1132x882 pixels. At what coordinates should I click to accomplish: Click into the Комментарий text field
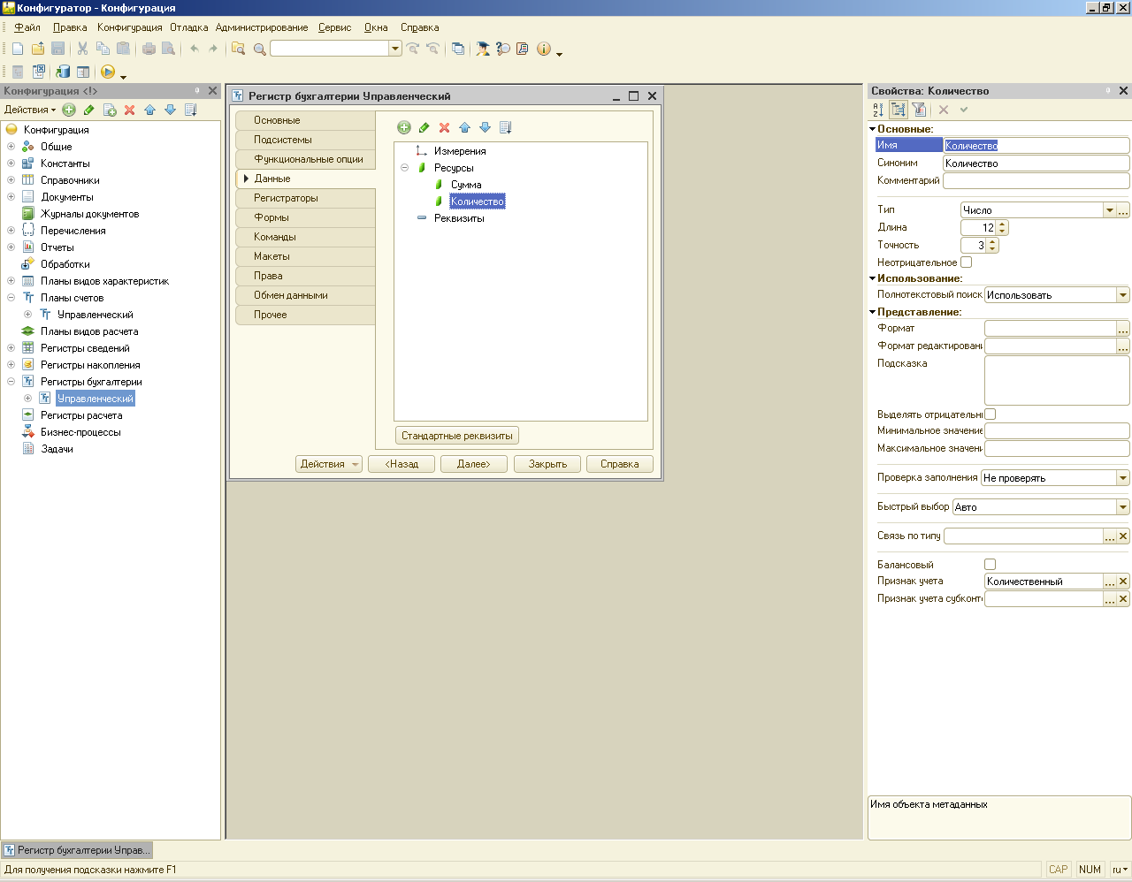click(1035, 180)
